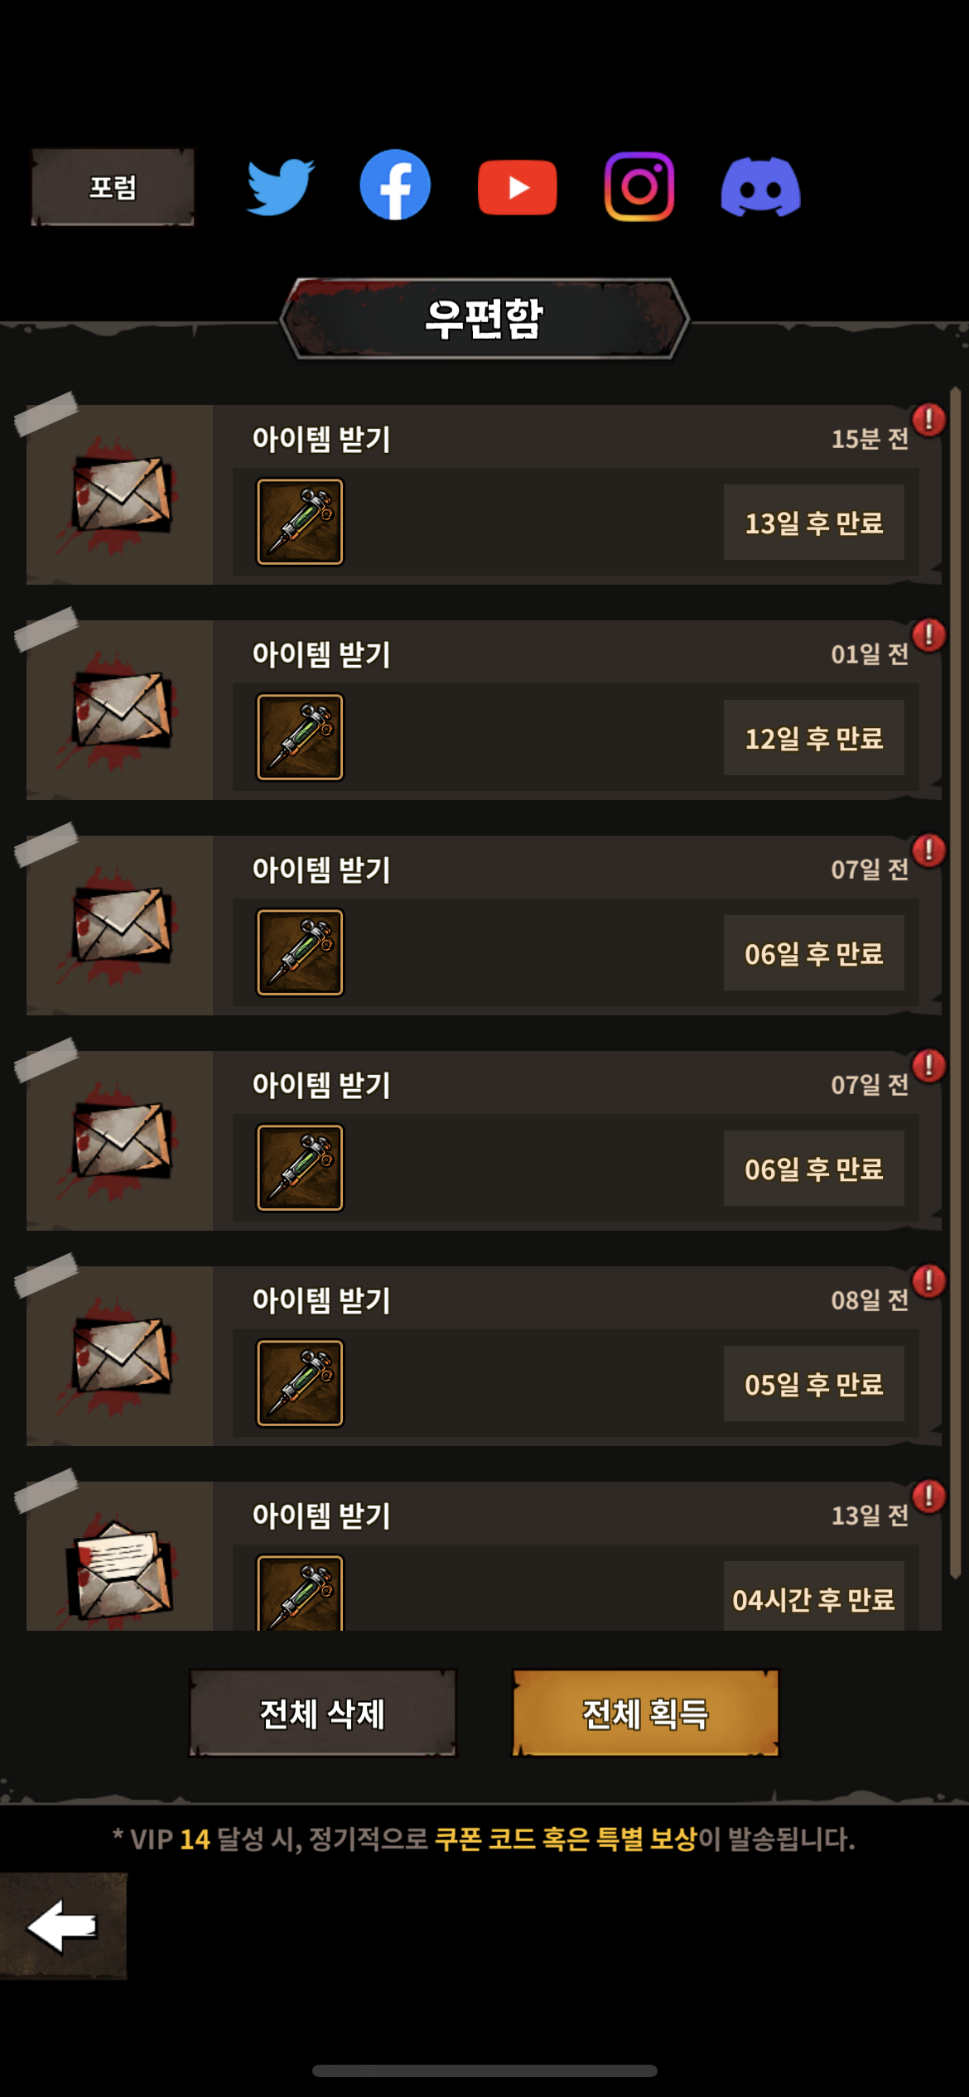
Task: Click the mailbox list scrollbar
Action: (955, 982)
